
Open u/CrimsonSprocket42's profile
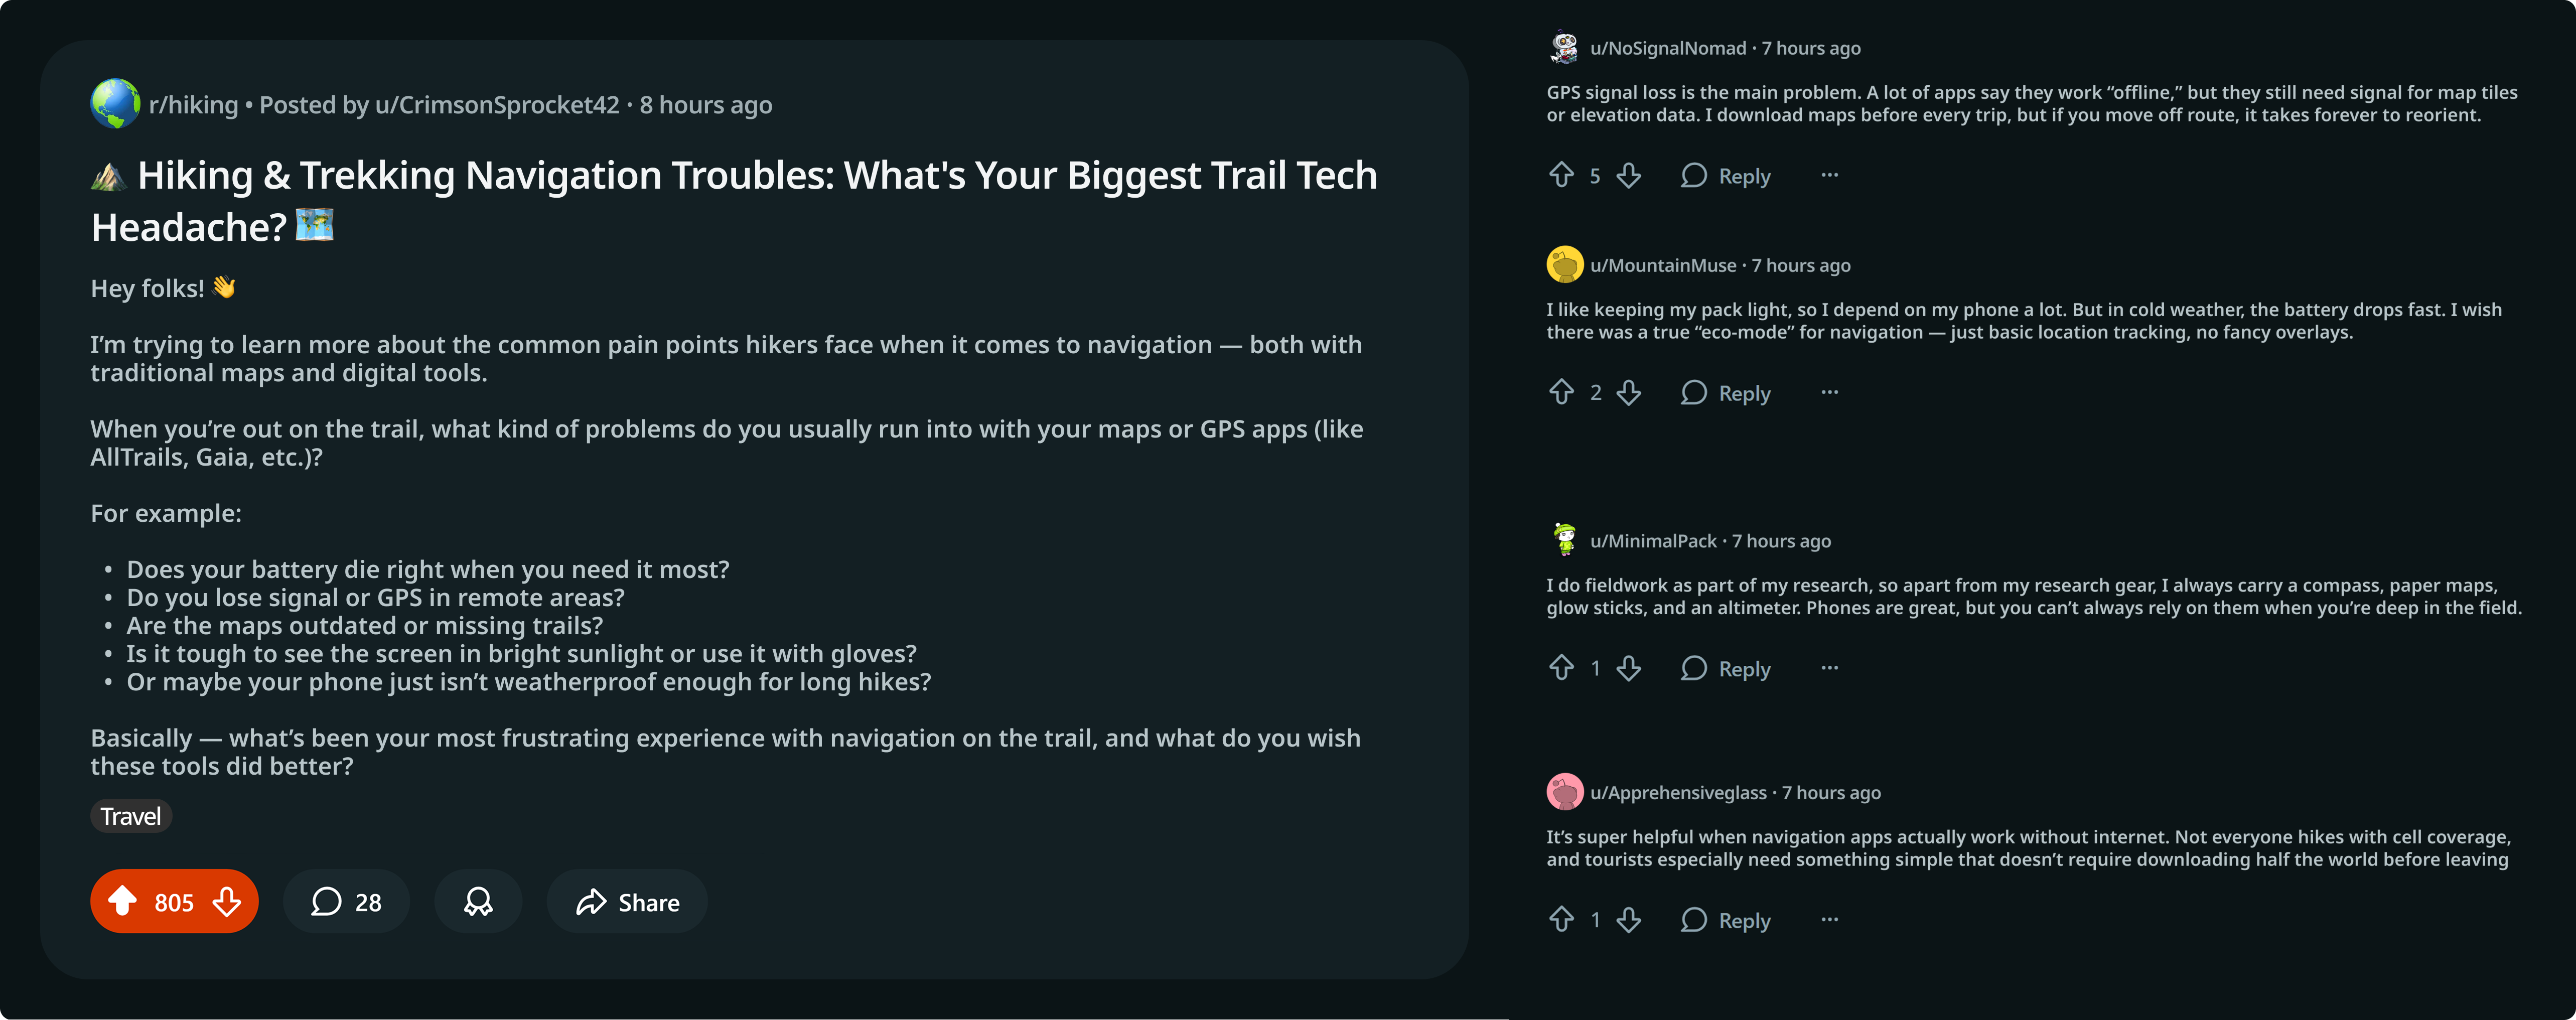[496, 104]
